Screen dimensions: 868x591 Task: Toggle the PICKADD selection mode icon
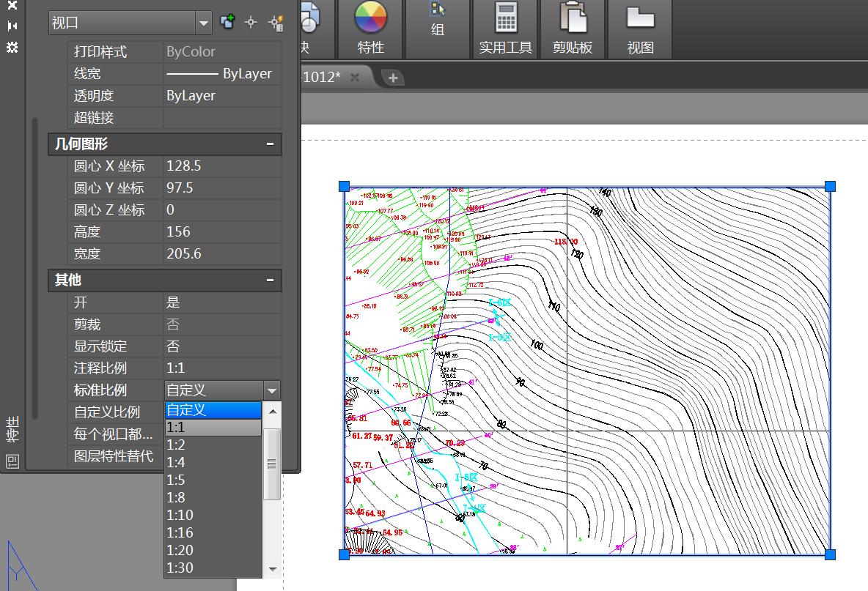tap(227, 22)
